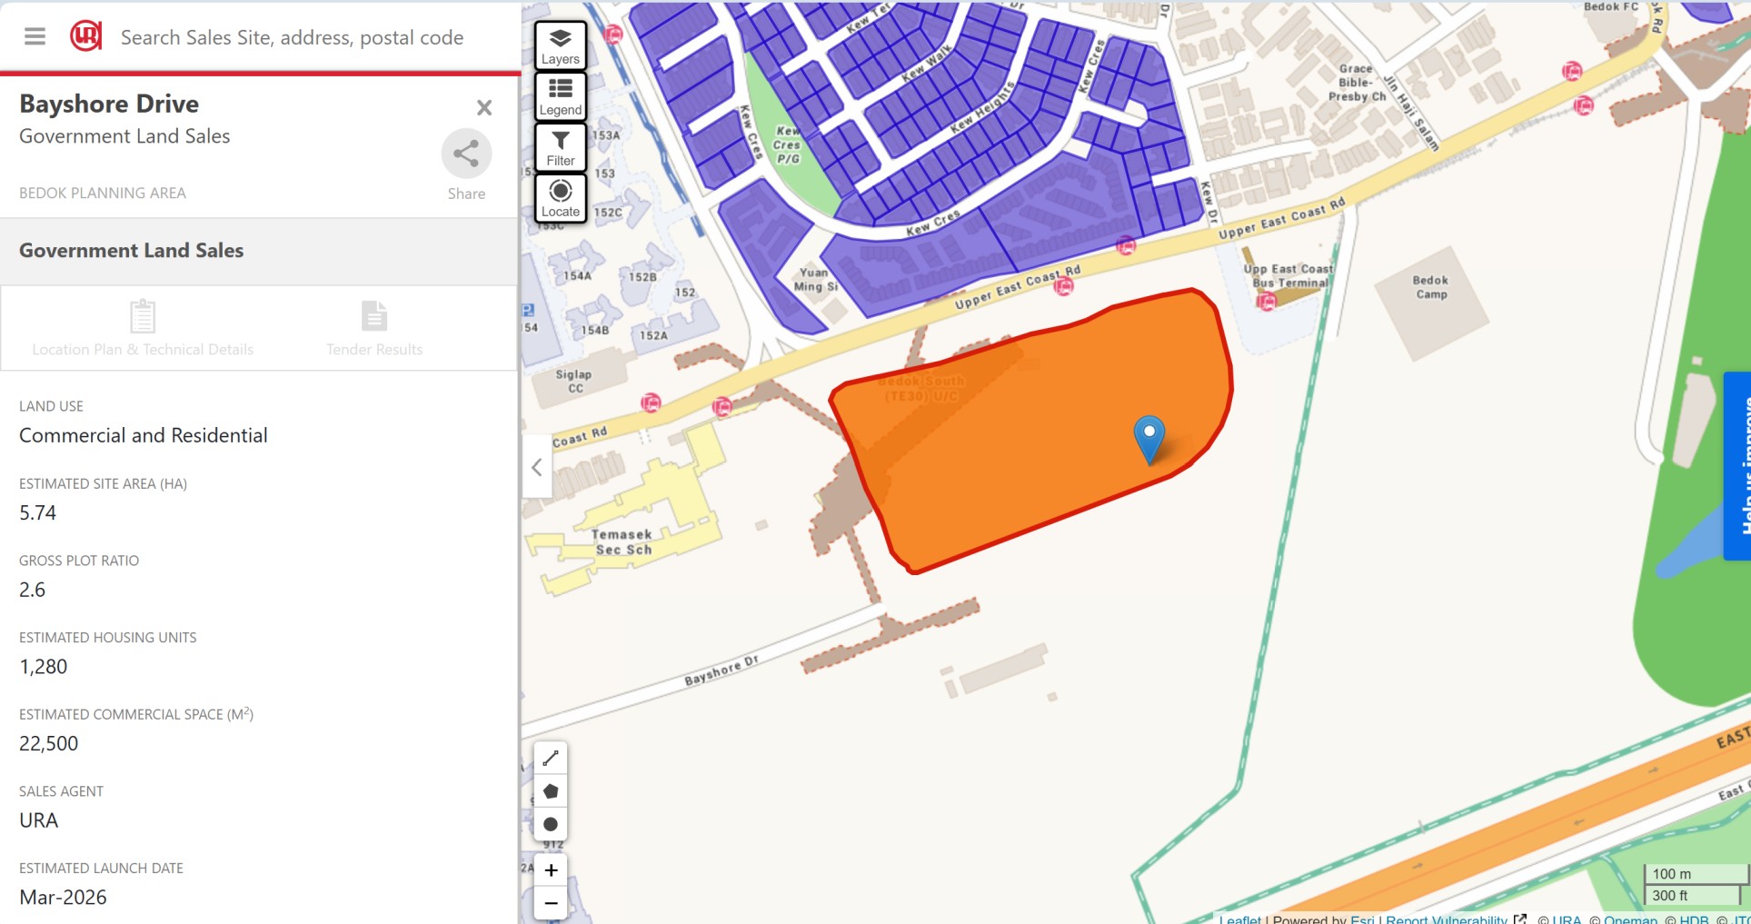
Task: Select the polygon drawing tool
Action: [x=551, y=791]
